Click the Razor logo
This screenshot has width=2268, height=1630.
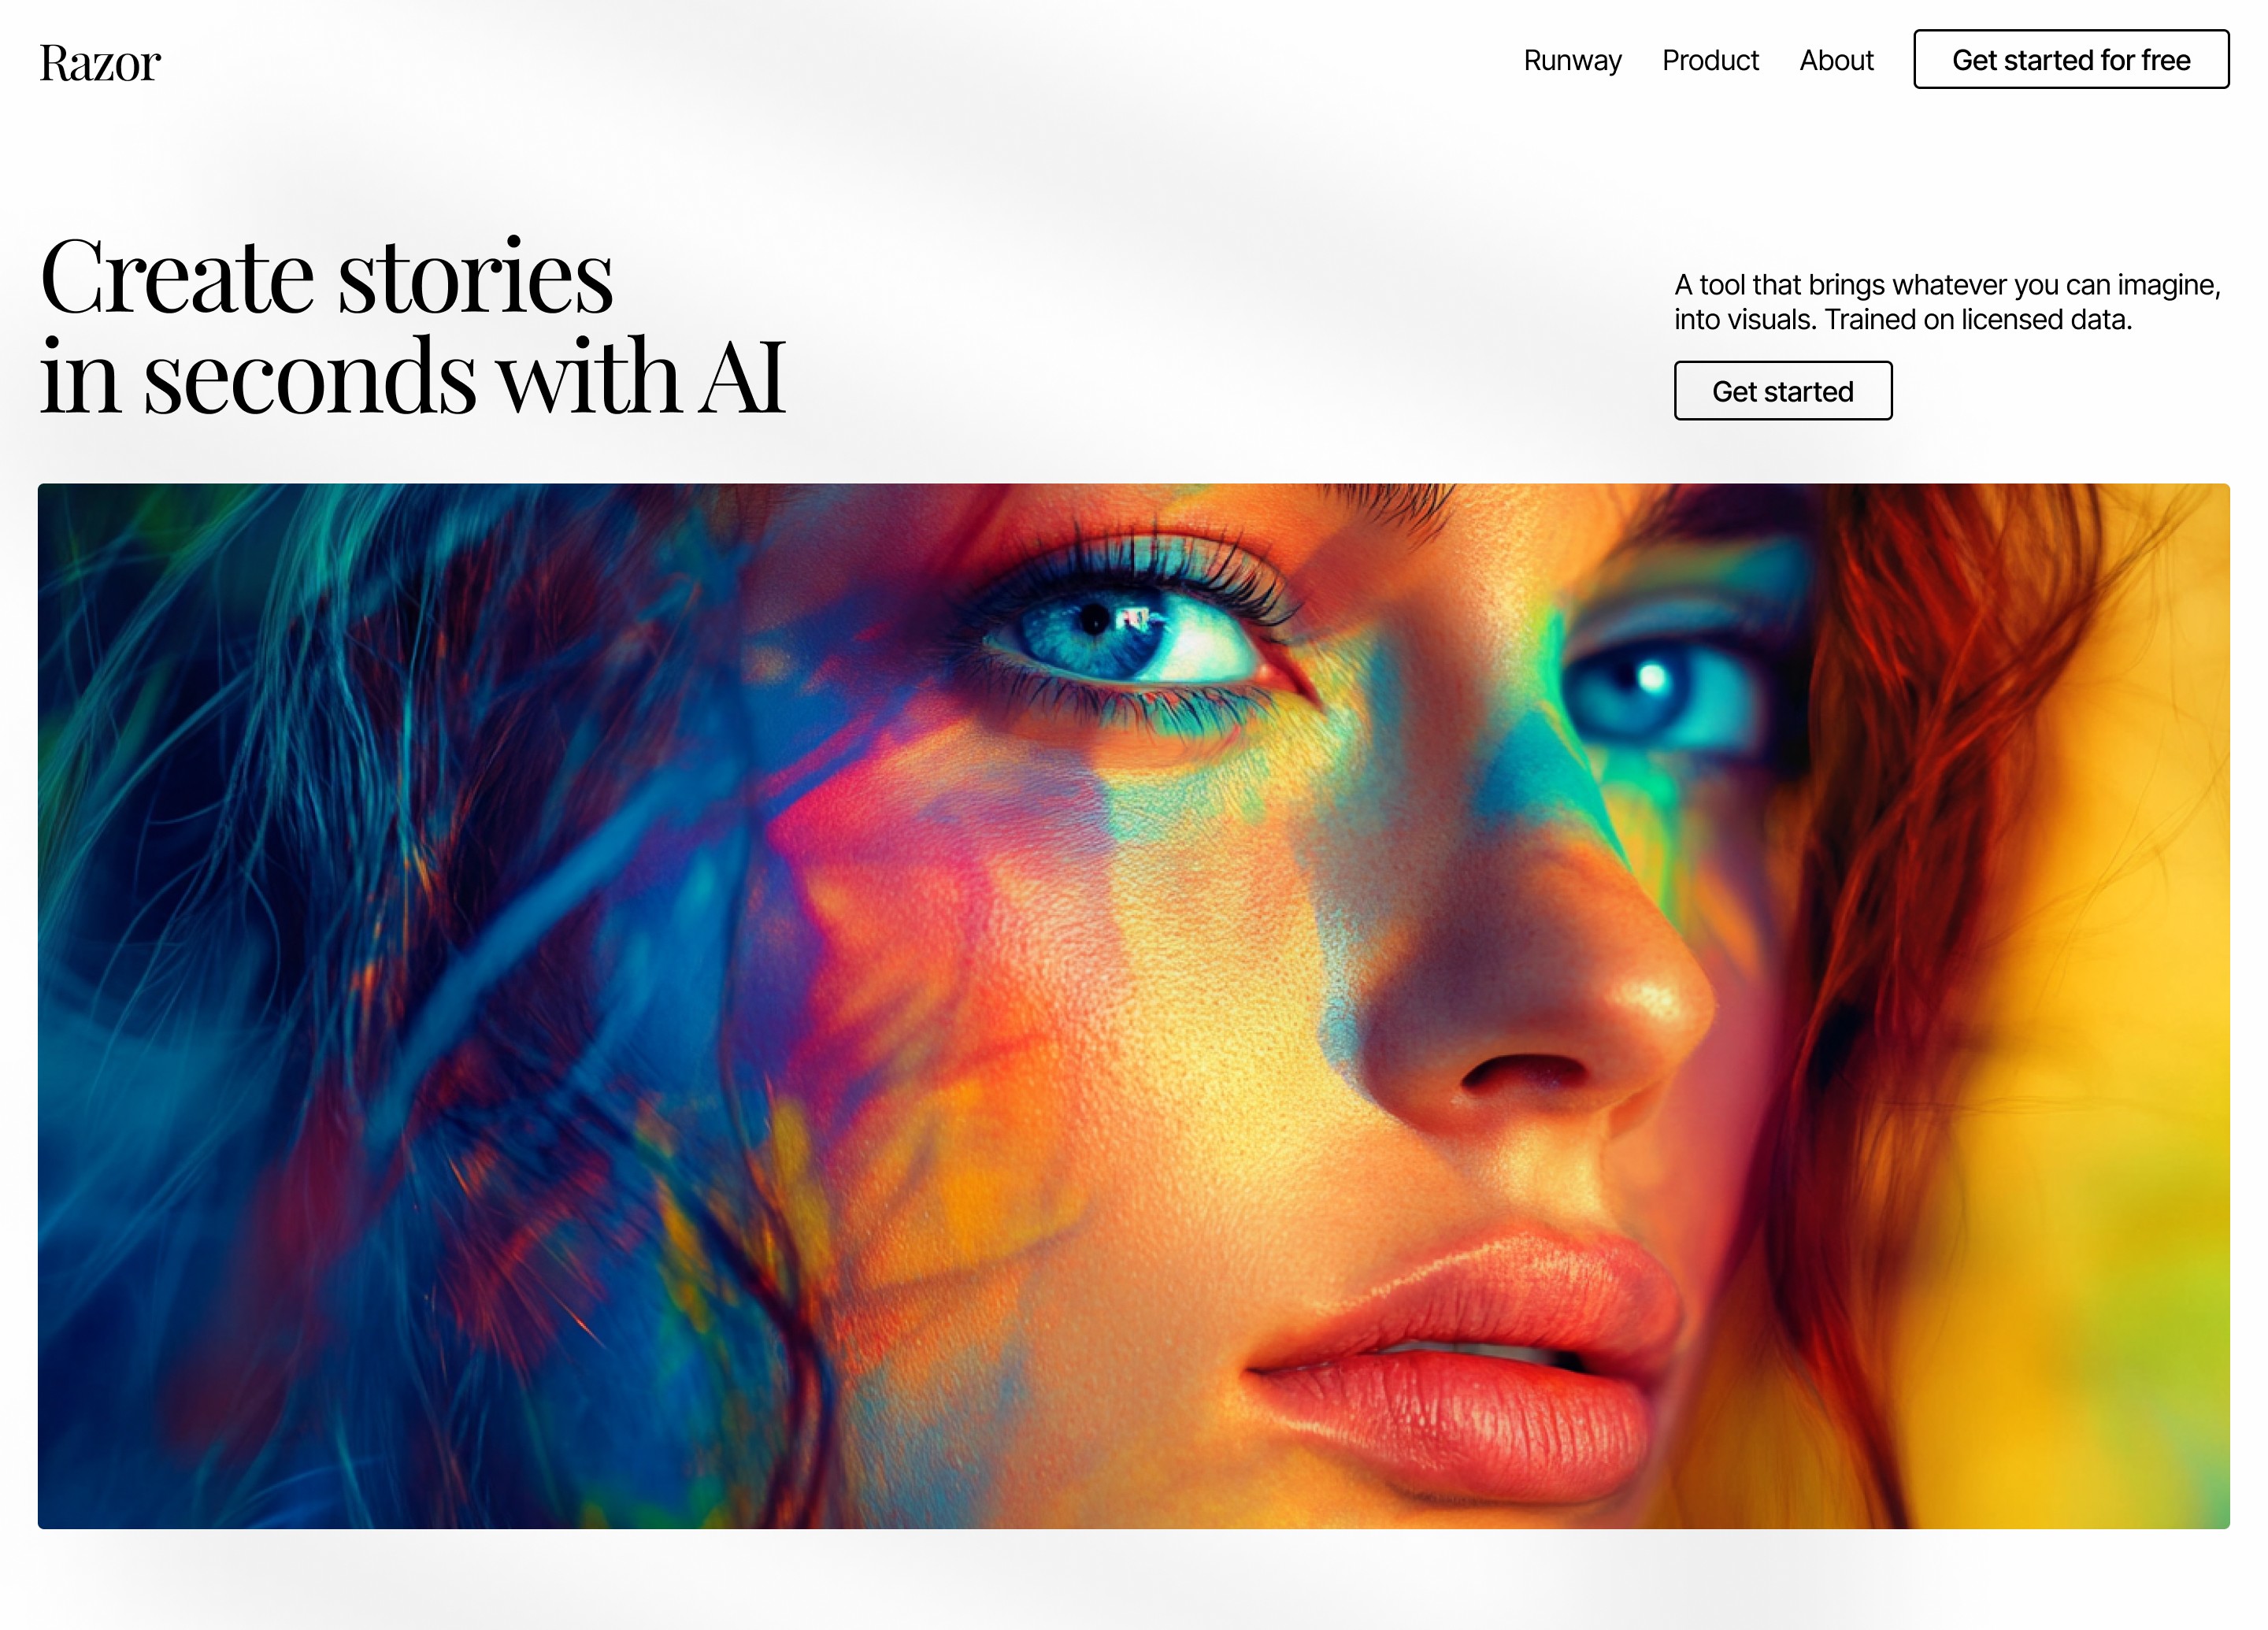(x=100, y=62)
